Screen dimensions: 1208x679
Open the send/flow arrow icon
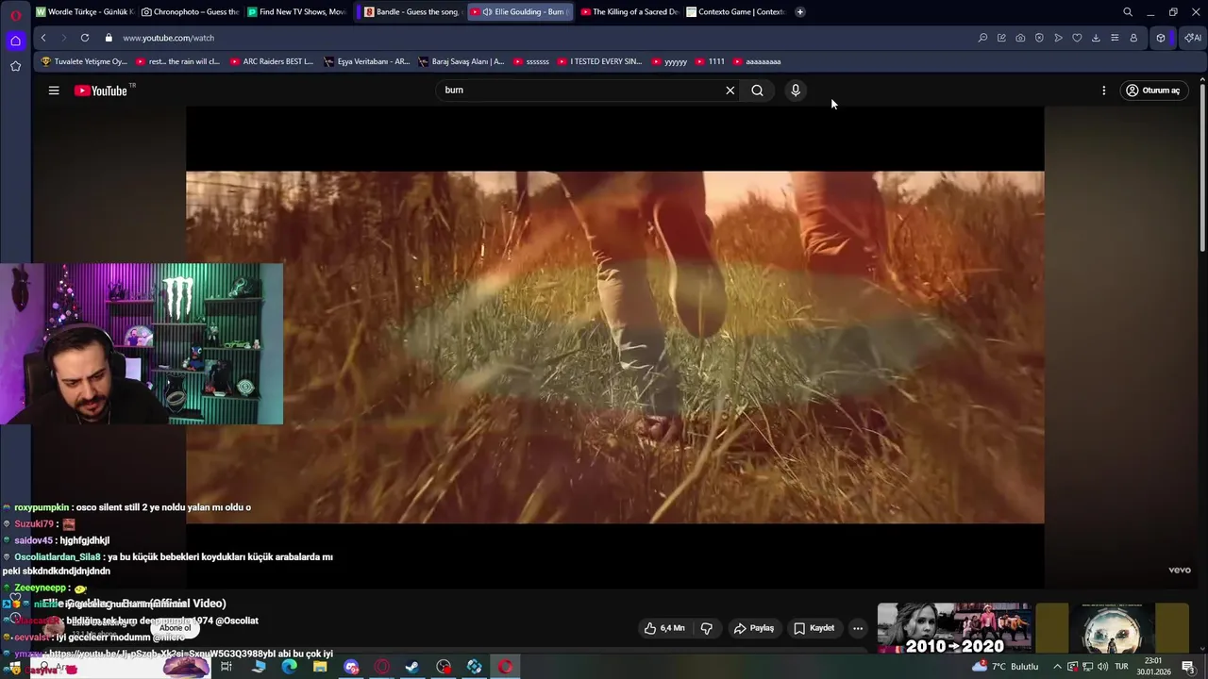point(1058,38)
